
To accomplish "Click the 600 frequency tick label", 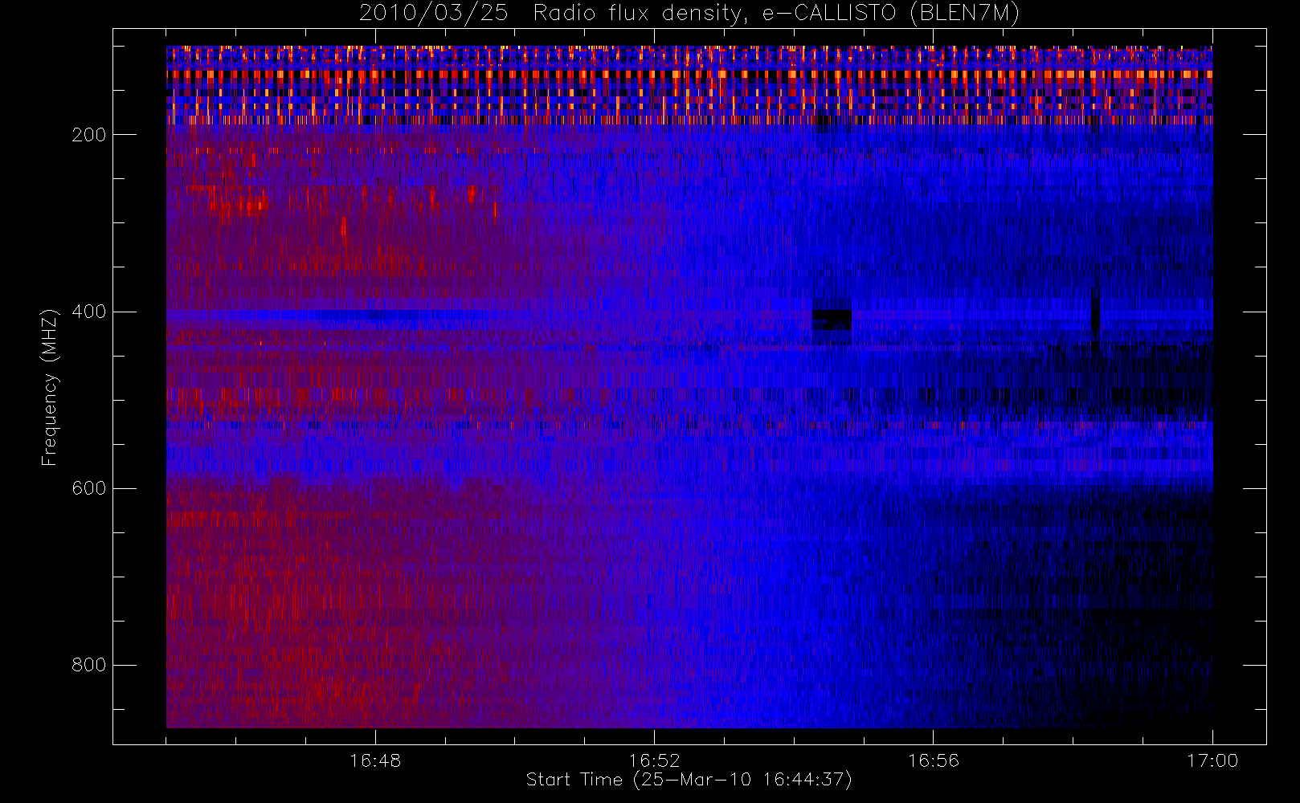I will (x=88, y=488).
